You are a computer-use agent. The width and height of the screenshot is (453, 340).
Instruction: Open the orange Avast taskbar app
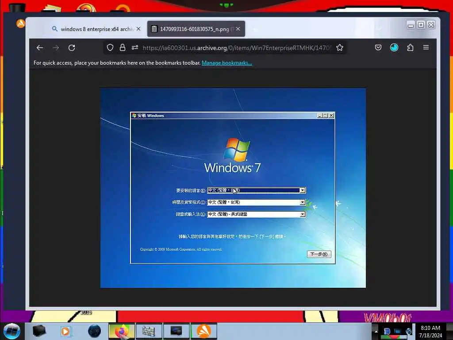203,331
